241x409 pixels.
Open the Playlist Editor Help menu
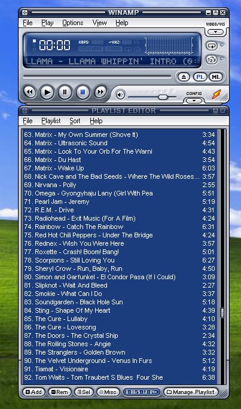point(96,121)
